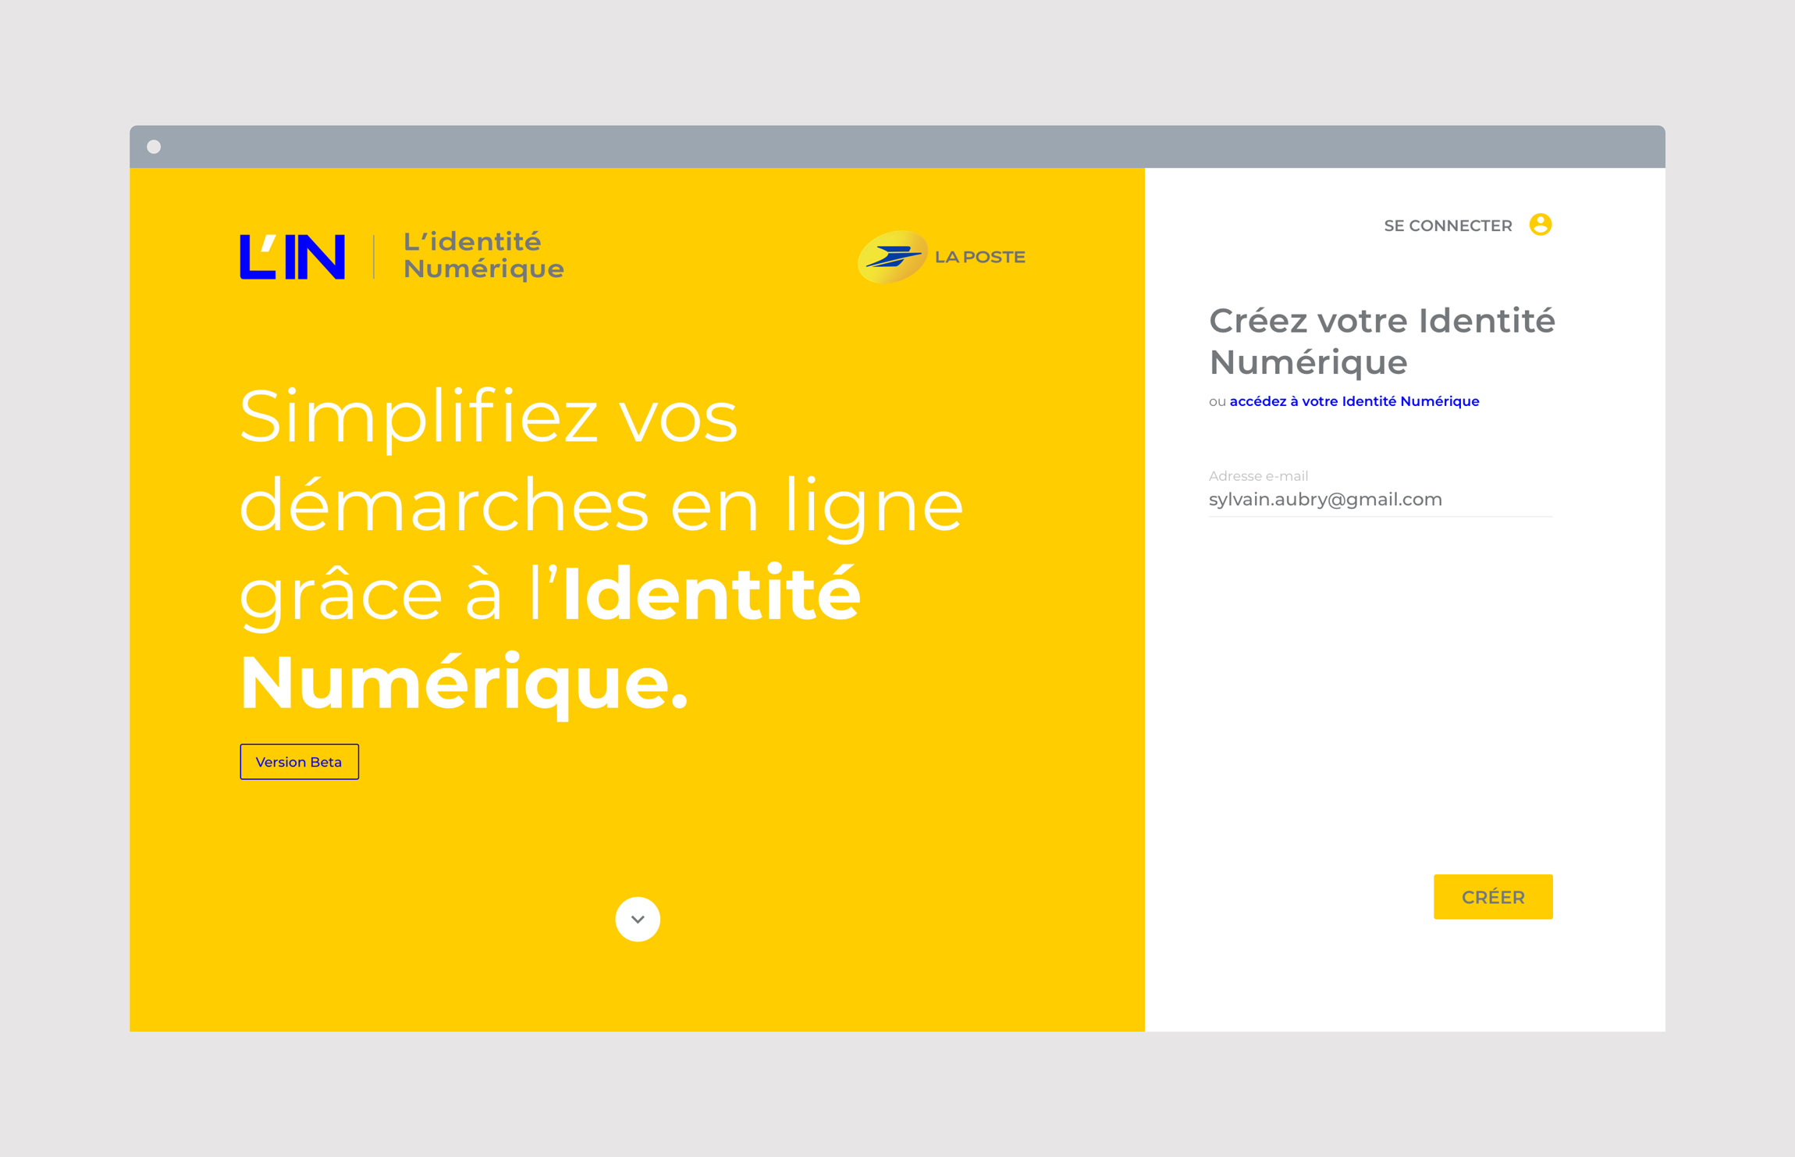The width and height of the screenshot is (1795, 1157).
Task: Click the L'identité Numérique tagline text
Action: 482,255
